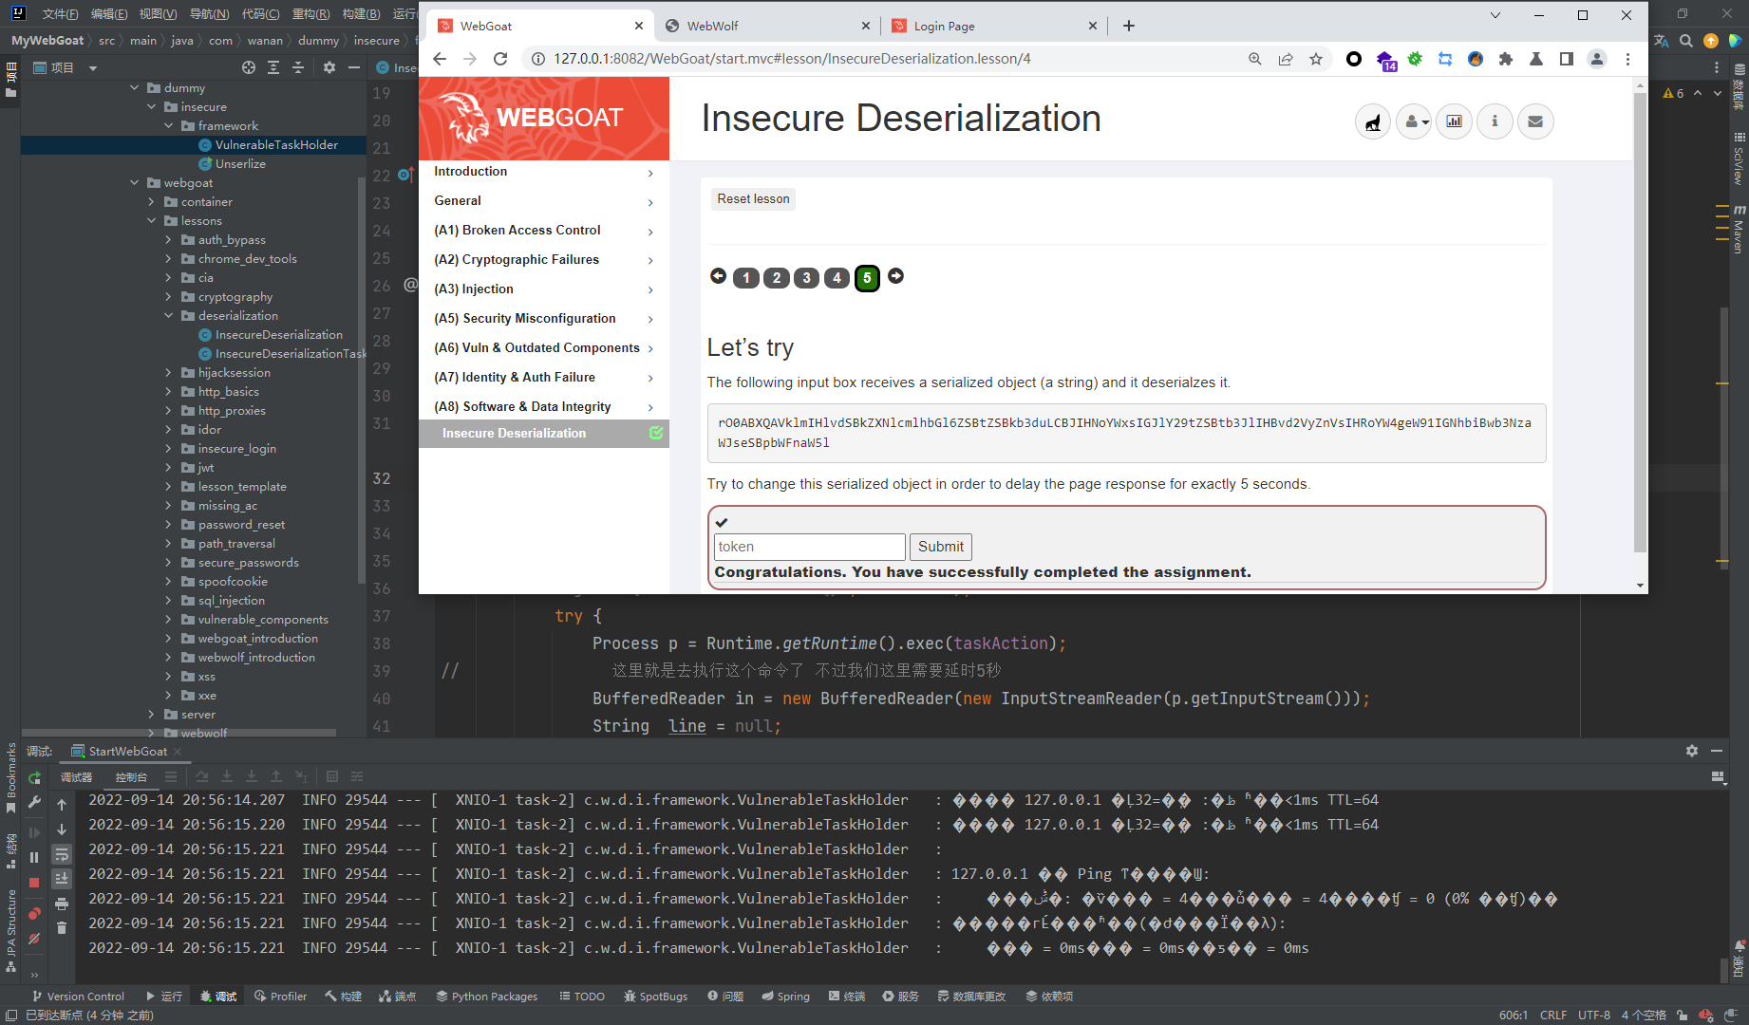Open a new Chrome tab

[1129, 26]
